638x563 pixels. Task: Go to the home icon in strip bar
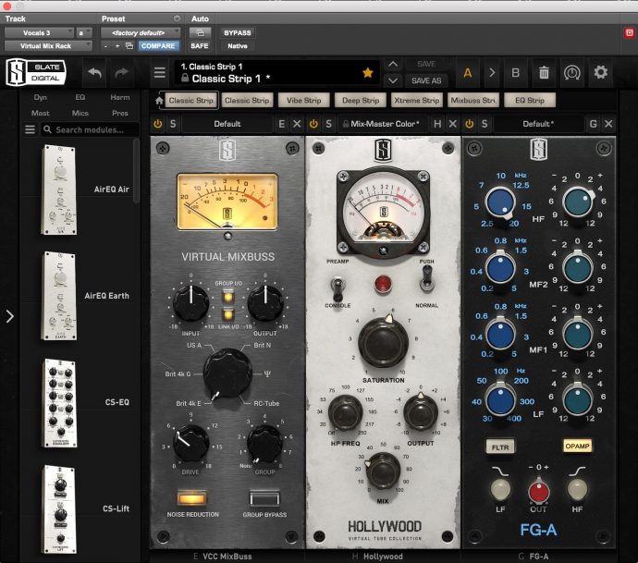tap(159, 101)
